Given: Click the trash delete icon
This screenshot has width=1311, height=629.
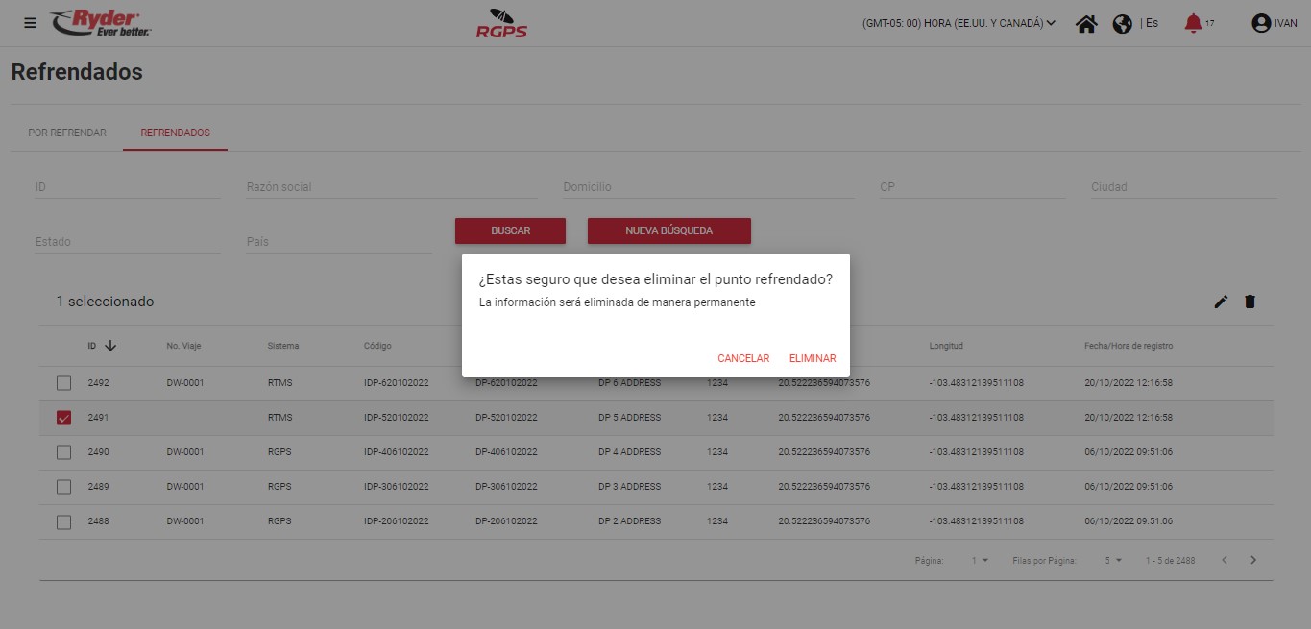Looking at the screenshot, I should [1250, 302].
